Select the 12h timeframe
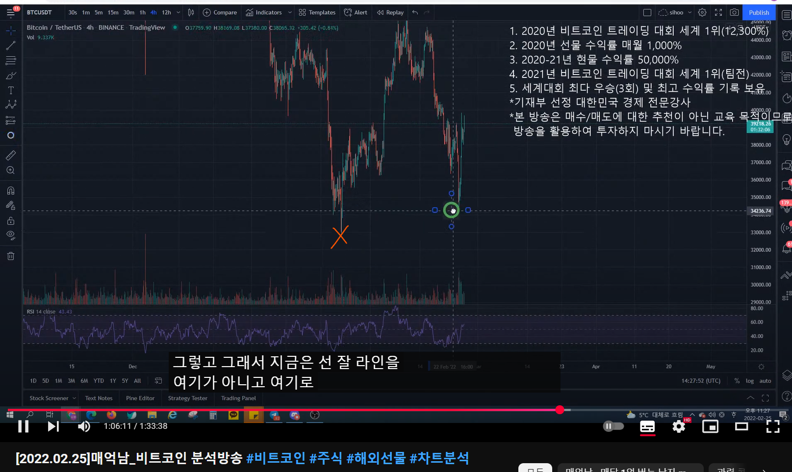 pyautogui.click(x=166, y=13)
